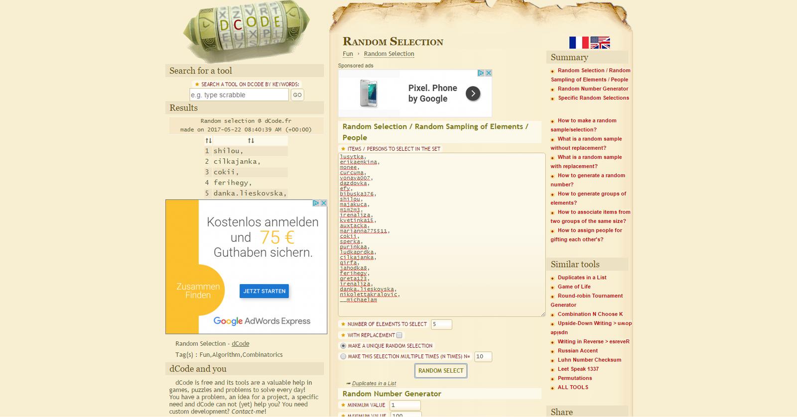Viewport: 797px width, 417px height.
Task: Click the Pixel ad arrow button
Action: [x=473, y=93]
